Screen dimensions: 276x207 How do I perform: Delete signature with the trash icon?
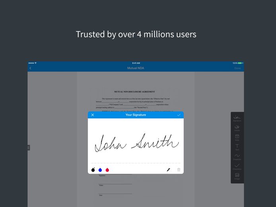pos(179,170)
